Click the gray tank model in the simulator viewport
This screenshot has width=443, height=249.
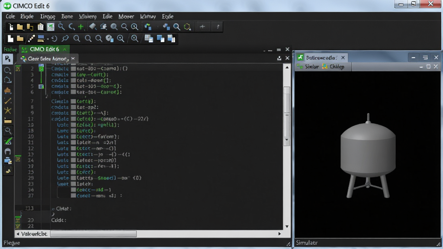pos(368,156)
